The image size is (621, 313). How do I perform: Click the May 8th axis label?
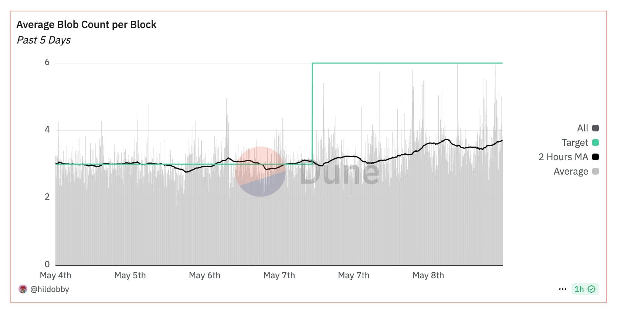[x=428, y=275]
